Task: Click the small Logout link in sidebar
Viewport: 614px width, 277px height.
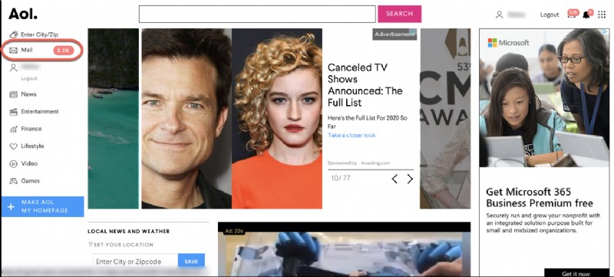Action: pos(29,78)
